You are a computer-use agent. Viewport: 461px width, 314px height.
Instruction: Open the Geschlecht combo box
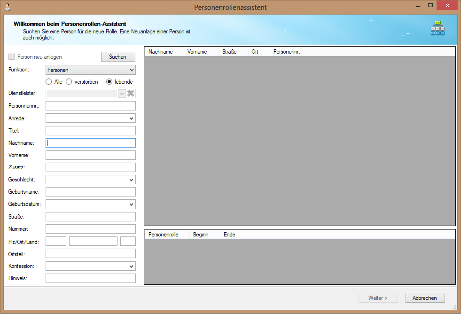pos(90,180)
